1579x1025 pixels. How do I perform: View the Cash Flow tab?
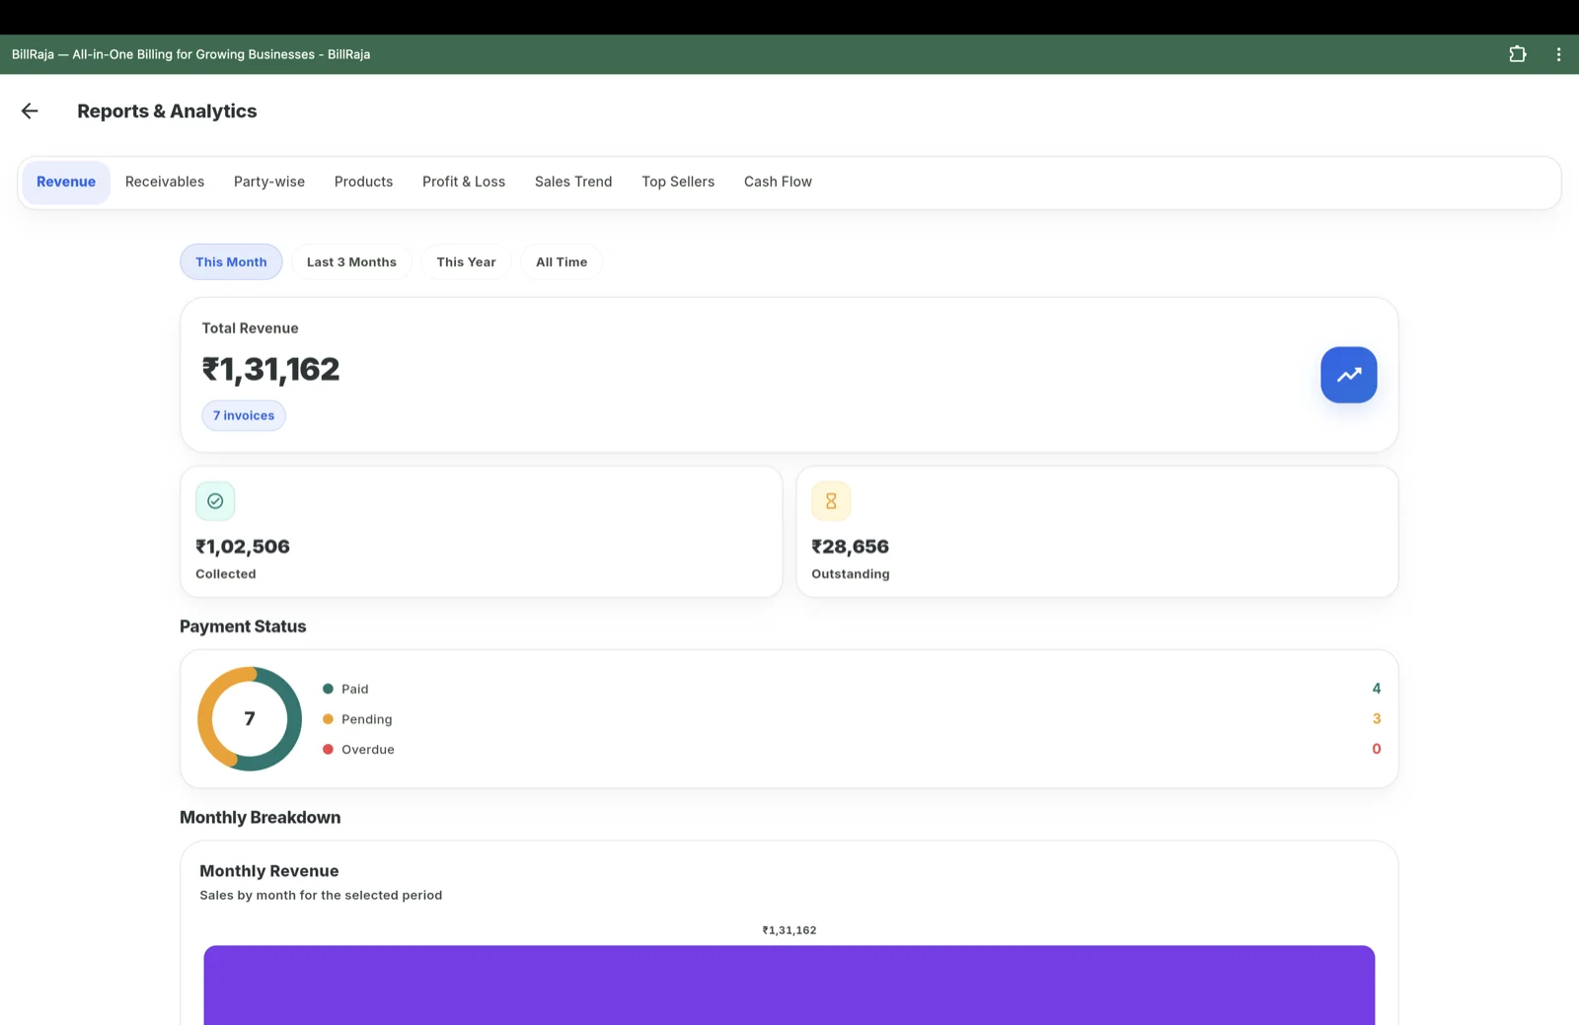click(778, 183)
